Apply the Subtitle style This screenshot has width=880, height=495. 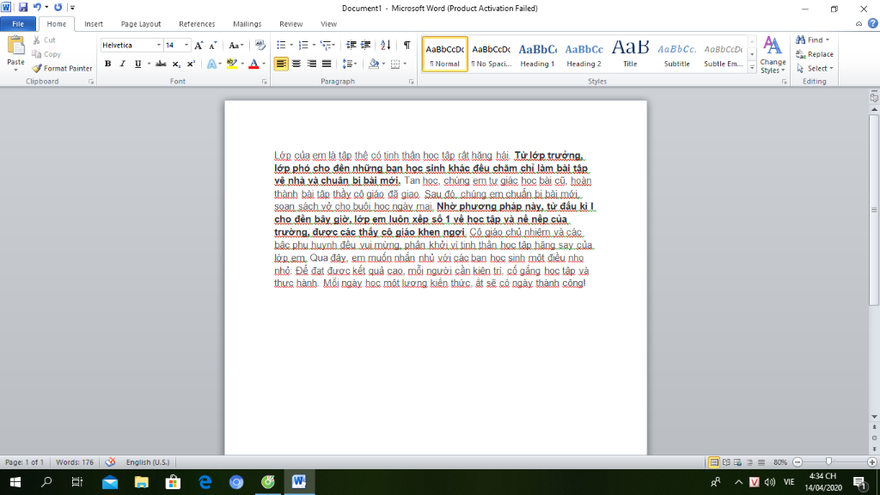677,54
